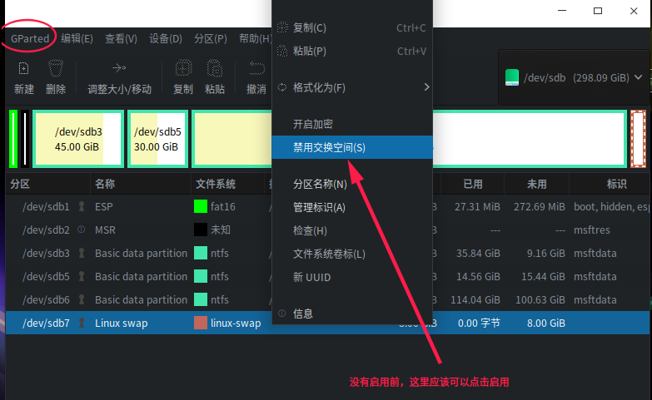The image size is (652, 400).
Task: Click the green fat16 color swatch
Action: (x=201, y=206)
